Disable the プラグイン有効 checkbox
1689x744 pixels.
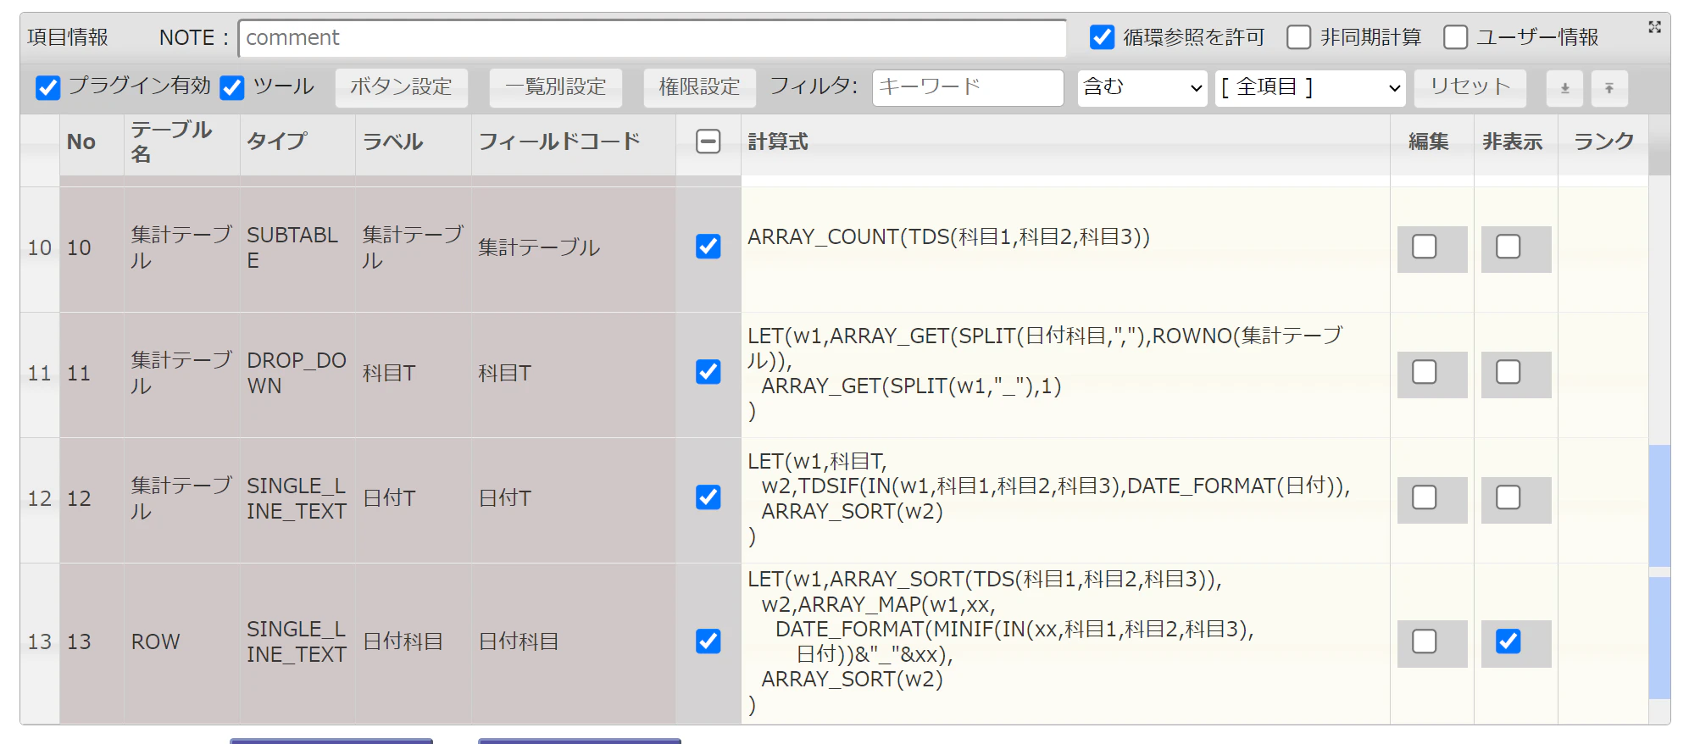click(x=48, y=87)
